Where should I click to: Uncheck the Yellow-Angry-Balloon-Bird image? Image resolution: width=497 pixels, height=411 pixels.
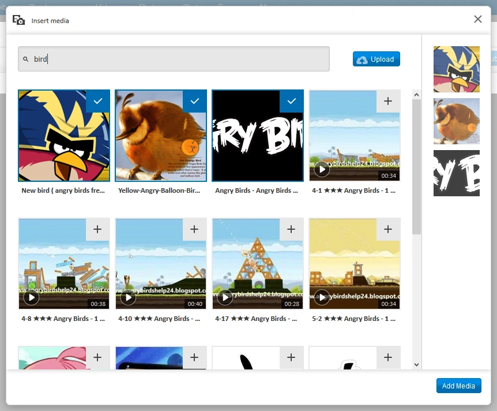pyautogui.click(x=194, y=101)
